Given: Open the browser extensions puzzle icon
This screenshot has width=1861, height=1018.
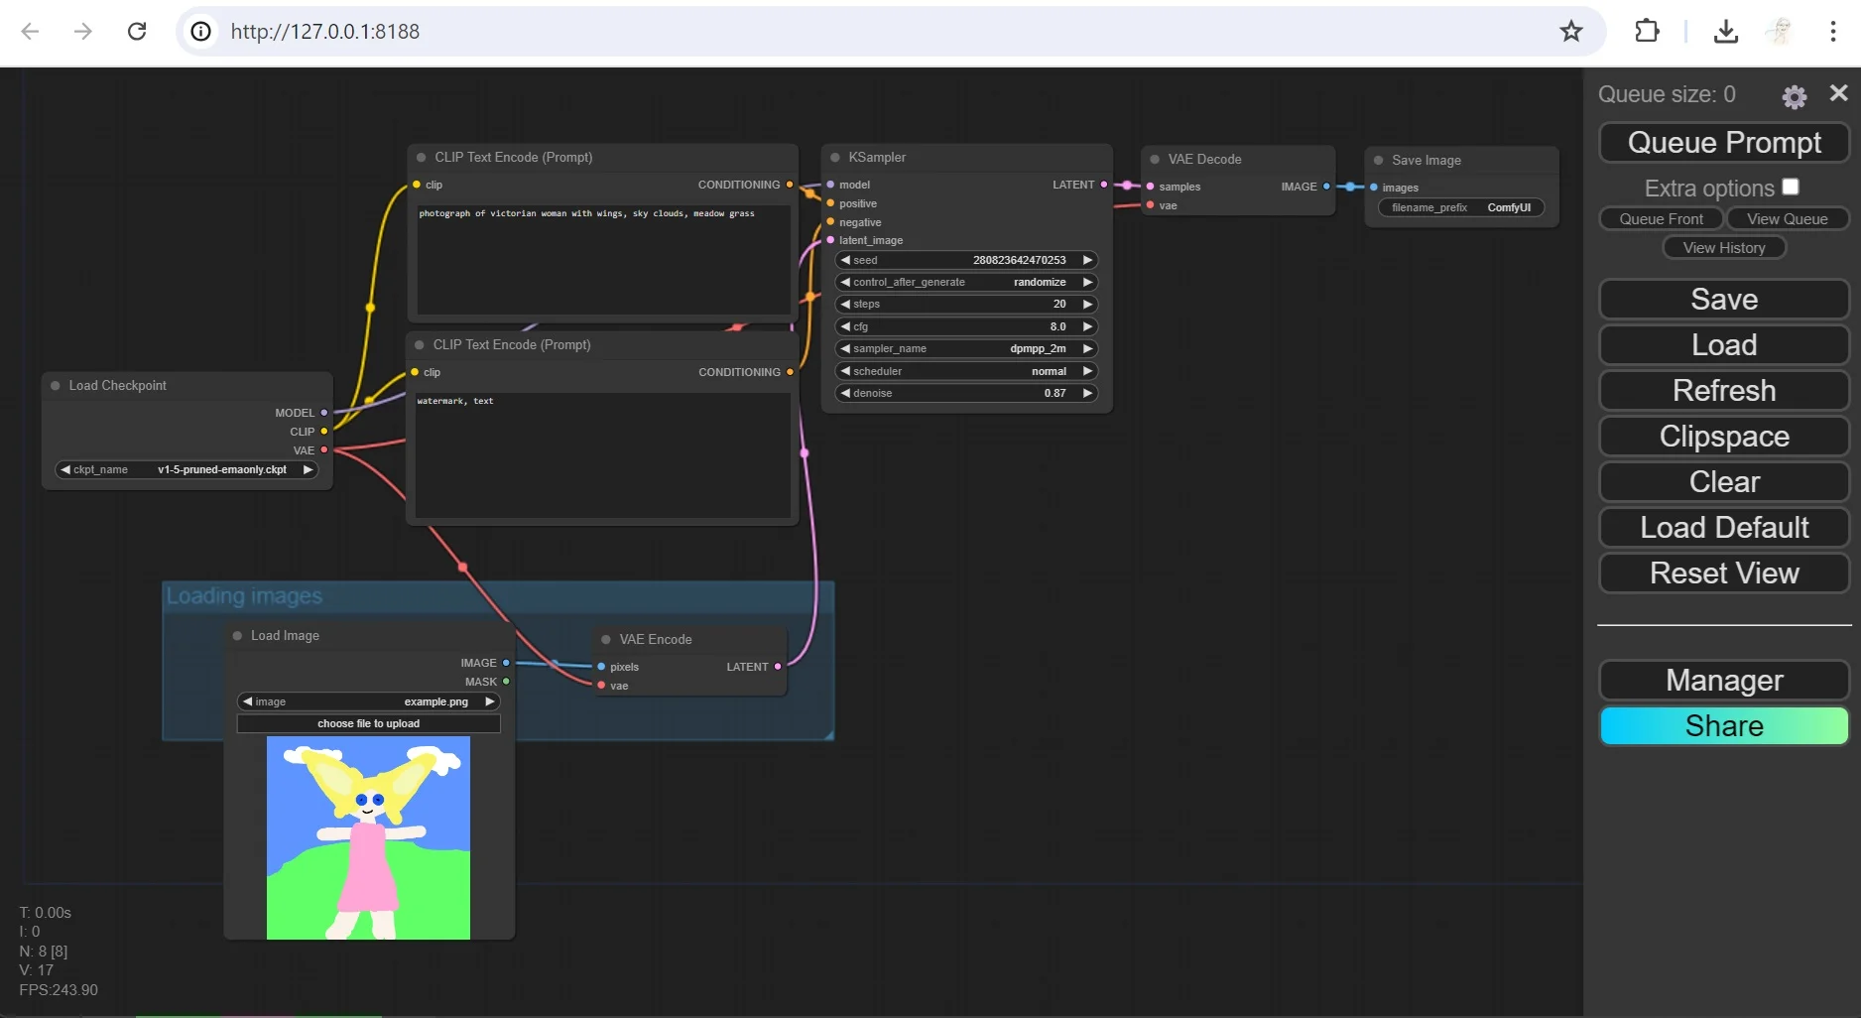Looking at the screenshot, I should pos(1647,32).
